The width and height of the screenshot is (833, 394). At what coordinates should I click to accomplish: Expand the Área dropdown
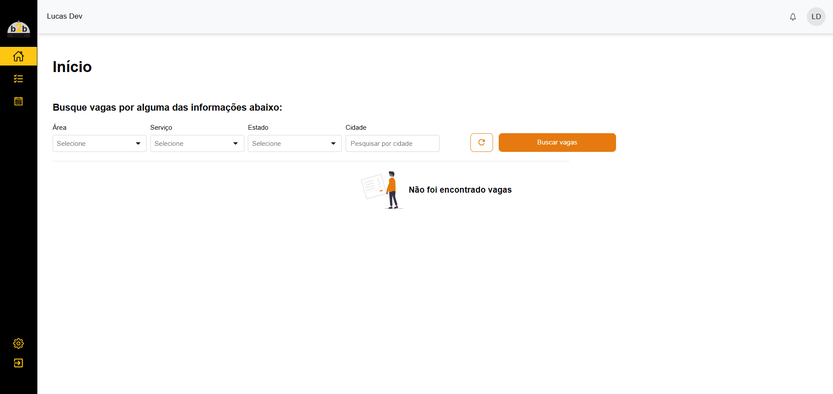(x=100, y=144)
